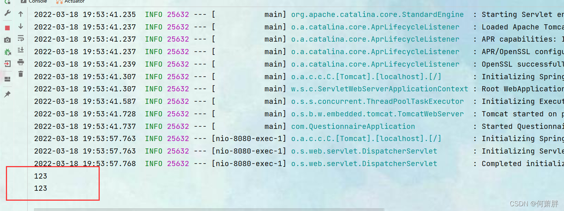Image resolution: width=564 pixels, height=211 pixels.
Task: Click message 'APR/OpenSSL configu'
Action: click(523, 52)
